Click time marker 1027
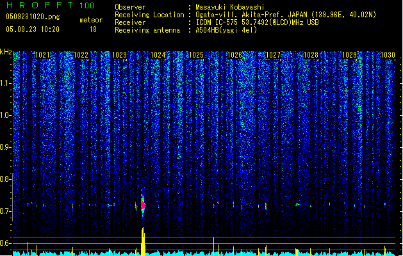This screenshot has height=256, width=403. pos(273,55)
